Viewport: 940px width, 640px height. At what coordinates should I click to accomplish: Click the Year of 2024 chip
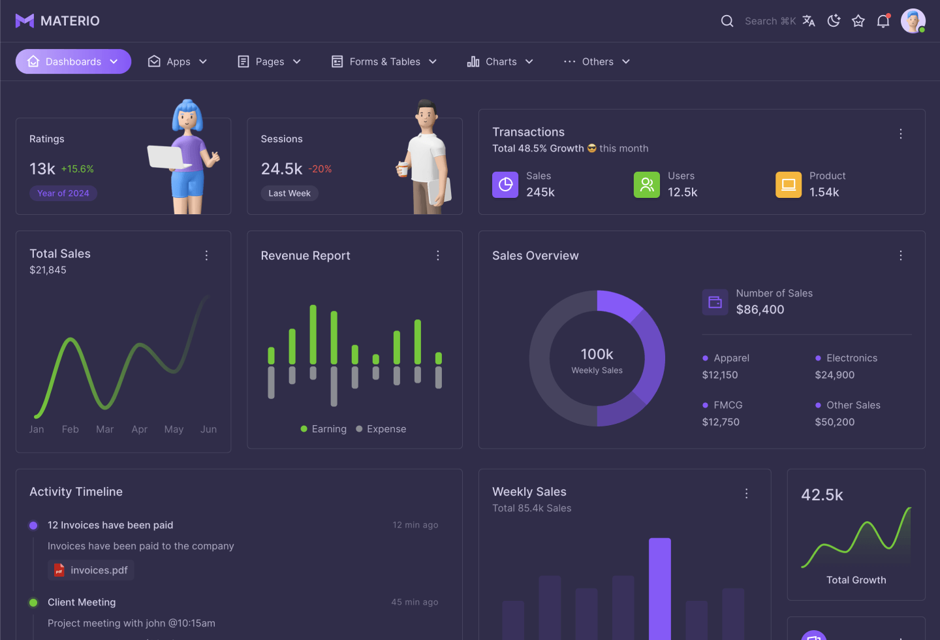pyautogui.click(x=63, y=193)
